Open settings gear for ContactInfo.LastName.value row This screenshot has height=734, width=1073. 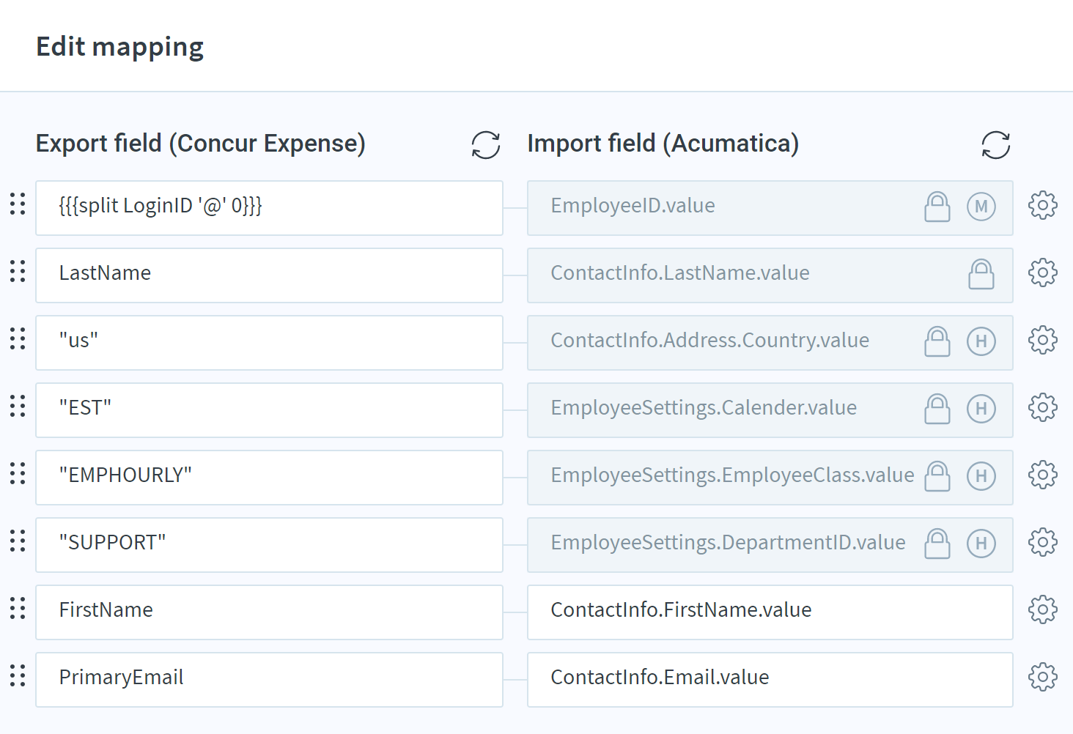coord(1042,273)
